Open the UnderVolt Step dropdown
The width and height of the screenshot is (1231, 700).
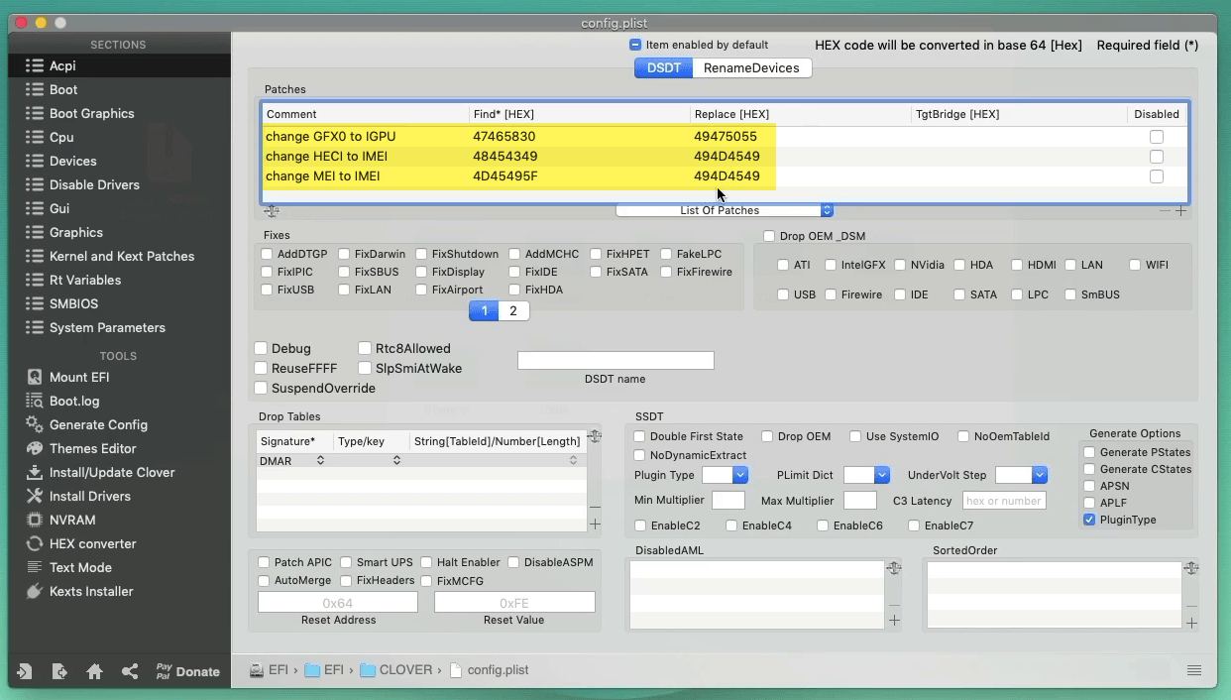pyautogui.click(x=1021, y=475)
